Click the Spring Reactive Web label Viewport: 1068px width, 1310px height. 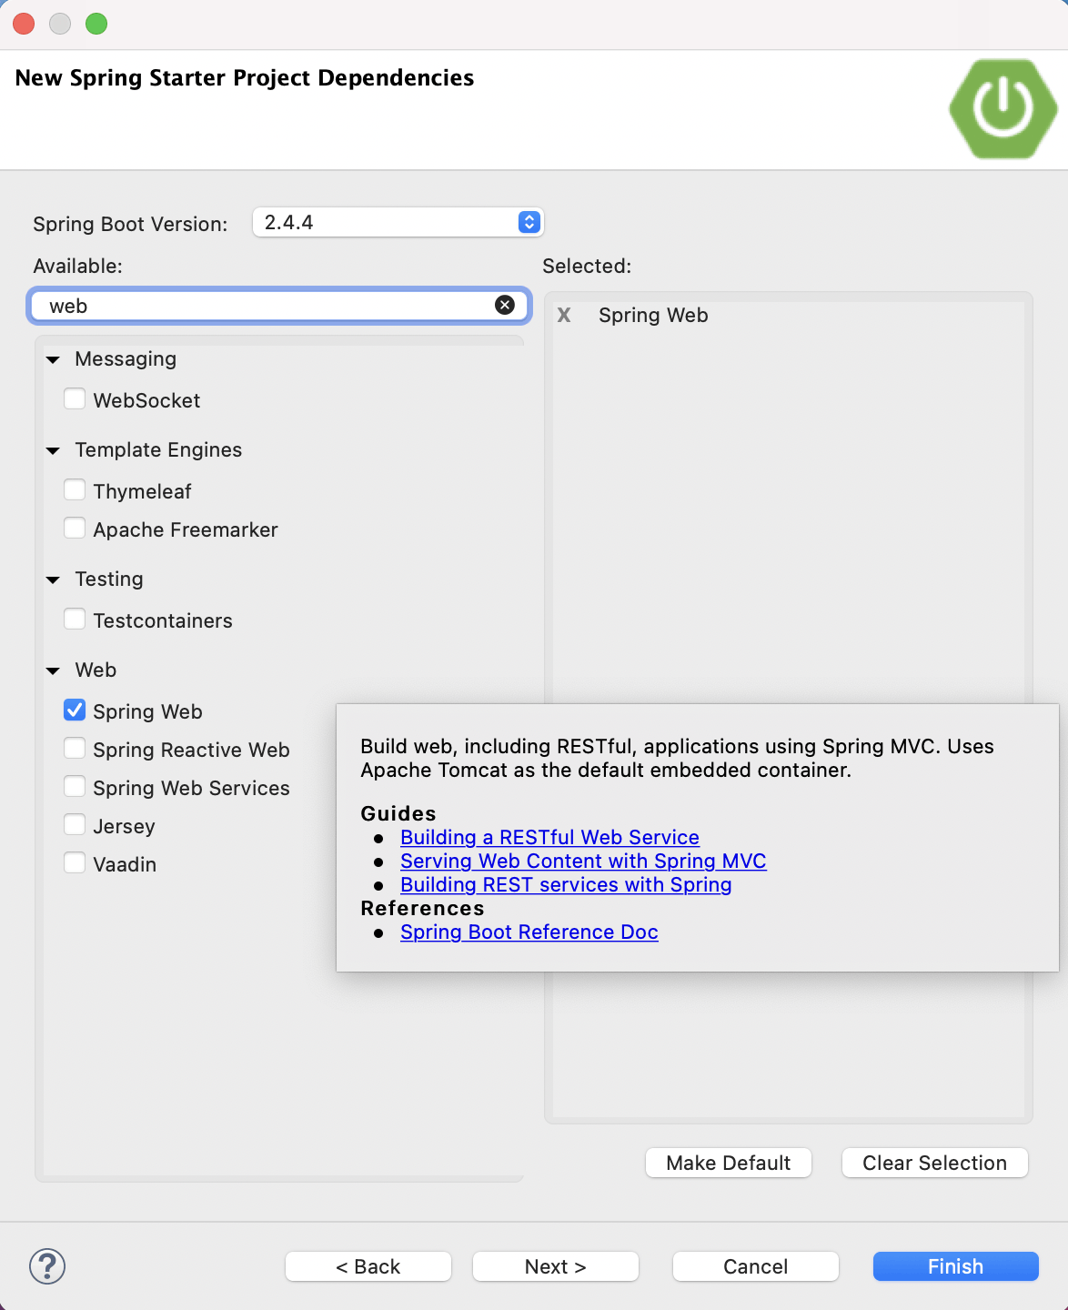[x=191, y=750]
